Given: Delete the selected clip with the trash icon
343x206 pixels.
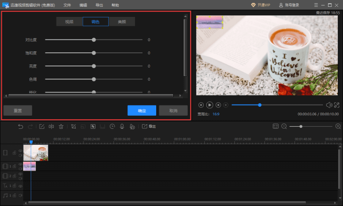Looking at the screenshot, I should pos(61,127).
